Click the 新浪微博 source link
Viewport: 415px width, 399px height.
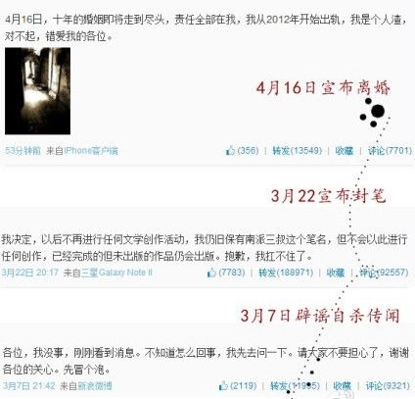coord(95,385)
